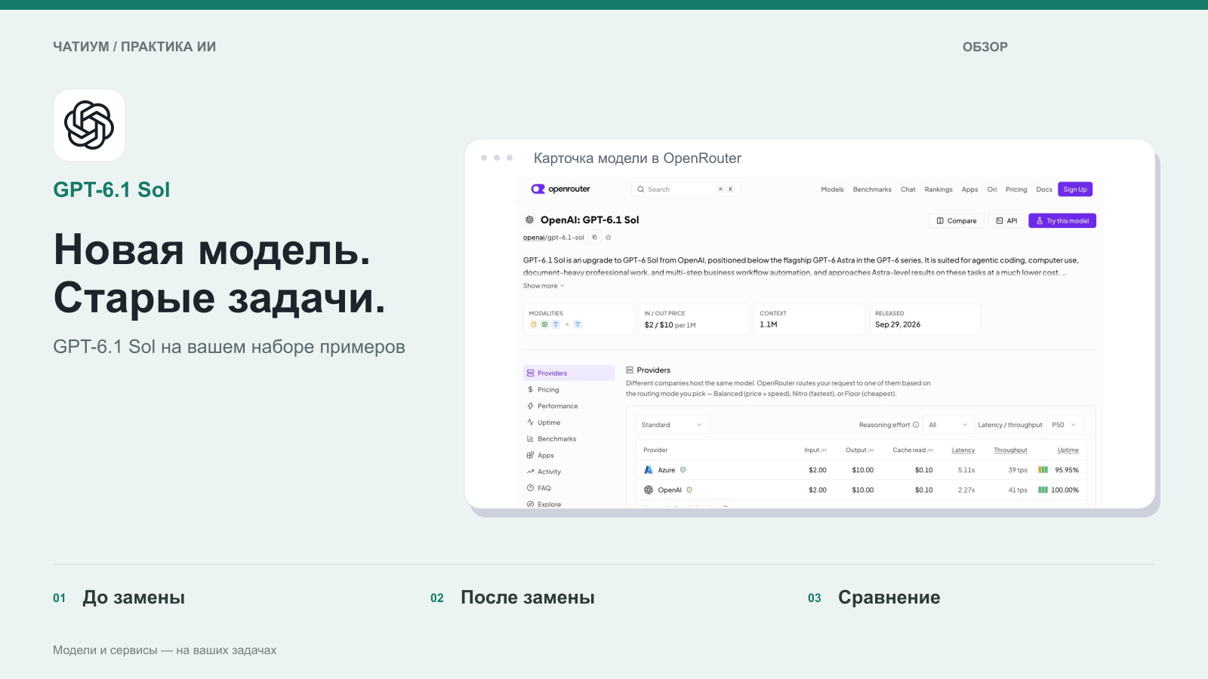
Task: Click the Azure provider row name
Action: pyautogui.click(x=667, y=470)
